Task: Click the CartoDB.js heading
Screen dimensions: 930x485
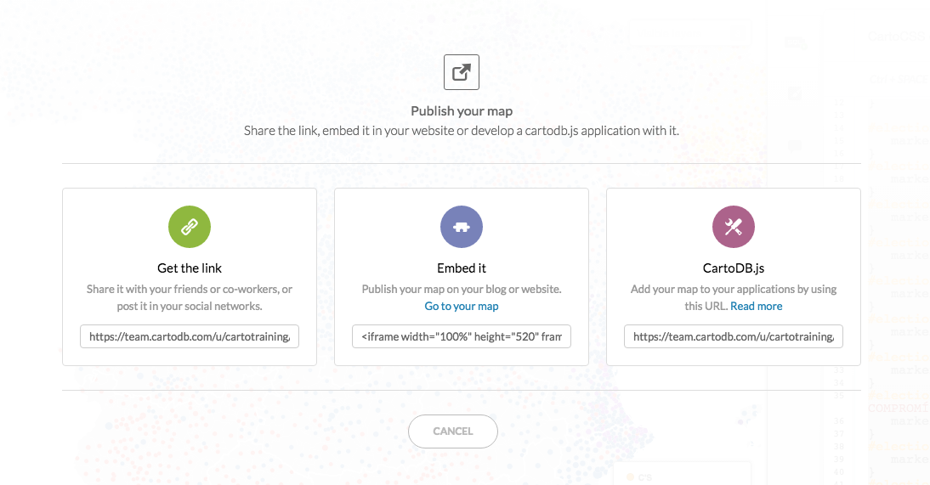Action: pyautogui.click(x=733, y=268)
